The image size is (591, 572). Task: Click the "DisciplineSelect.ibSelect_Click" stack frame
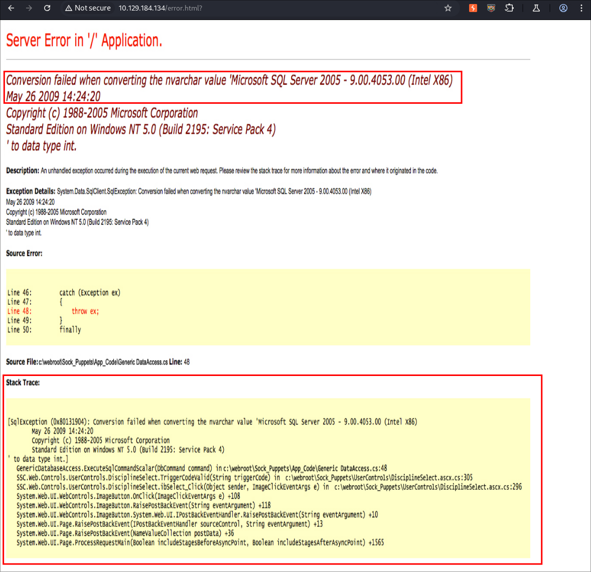[x=269, y=487]
